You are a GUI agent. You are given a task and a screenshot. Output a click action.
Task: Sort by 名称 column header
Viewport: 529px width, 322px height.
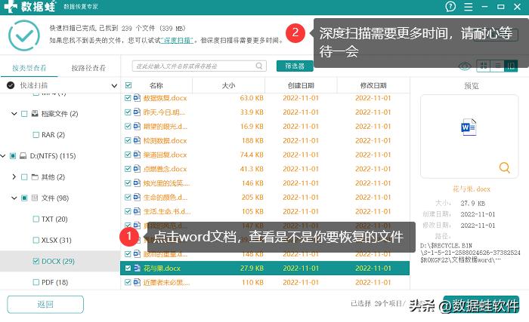coord(156,85)
